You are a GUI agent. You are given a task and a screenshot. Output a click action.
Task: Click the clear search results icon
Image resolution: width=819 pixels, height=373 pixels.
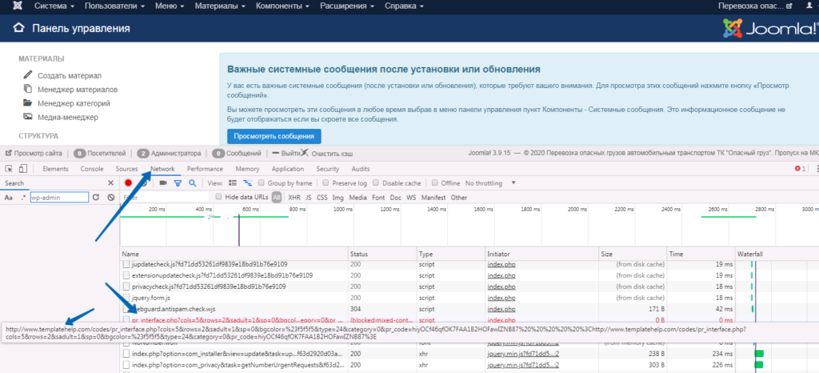110,198
